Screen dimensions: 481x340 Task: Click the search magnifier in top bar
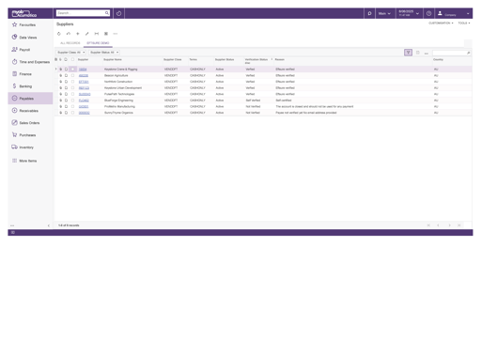(x=107, y=13)
